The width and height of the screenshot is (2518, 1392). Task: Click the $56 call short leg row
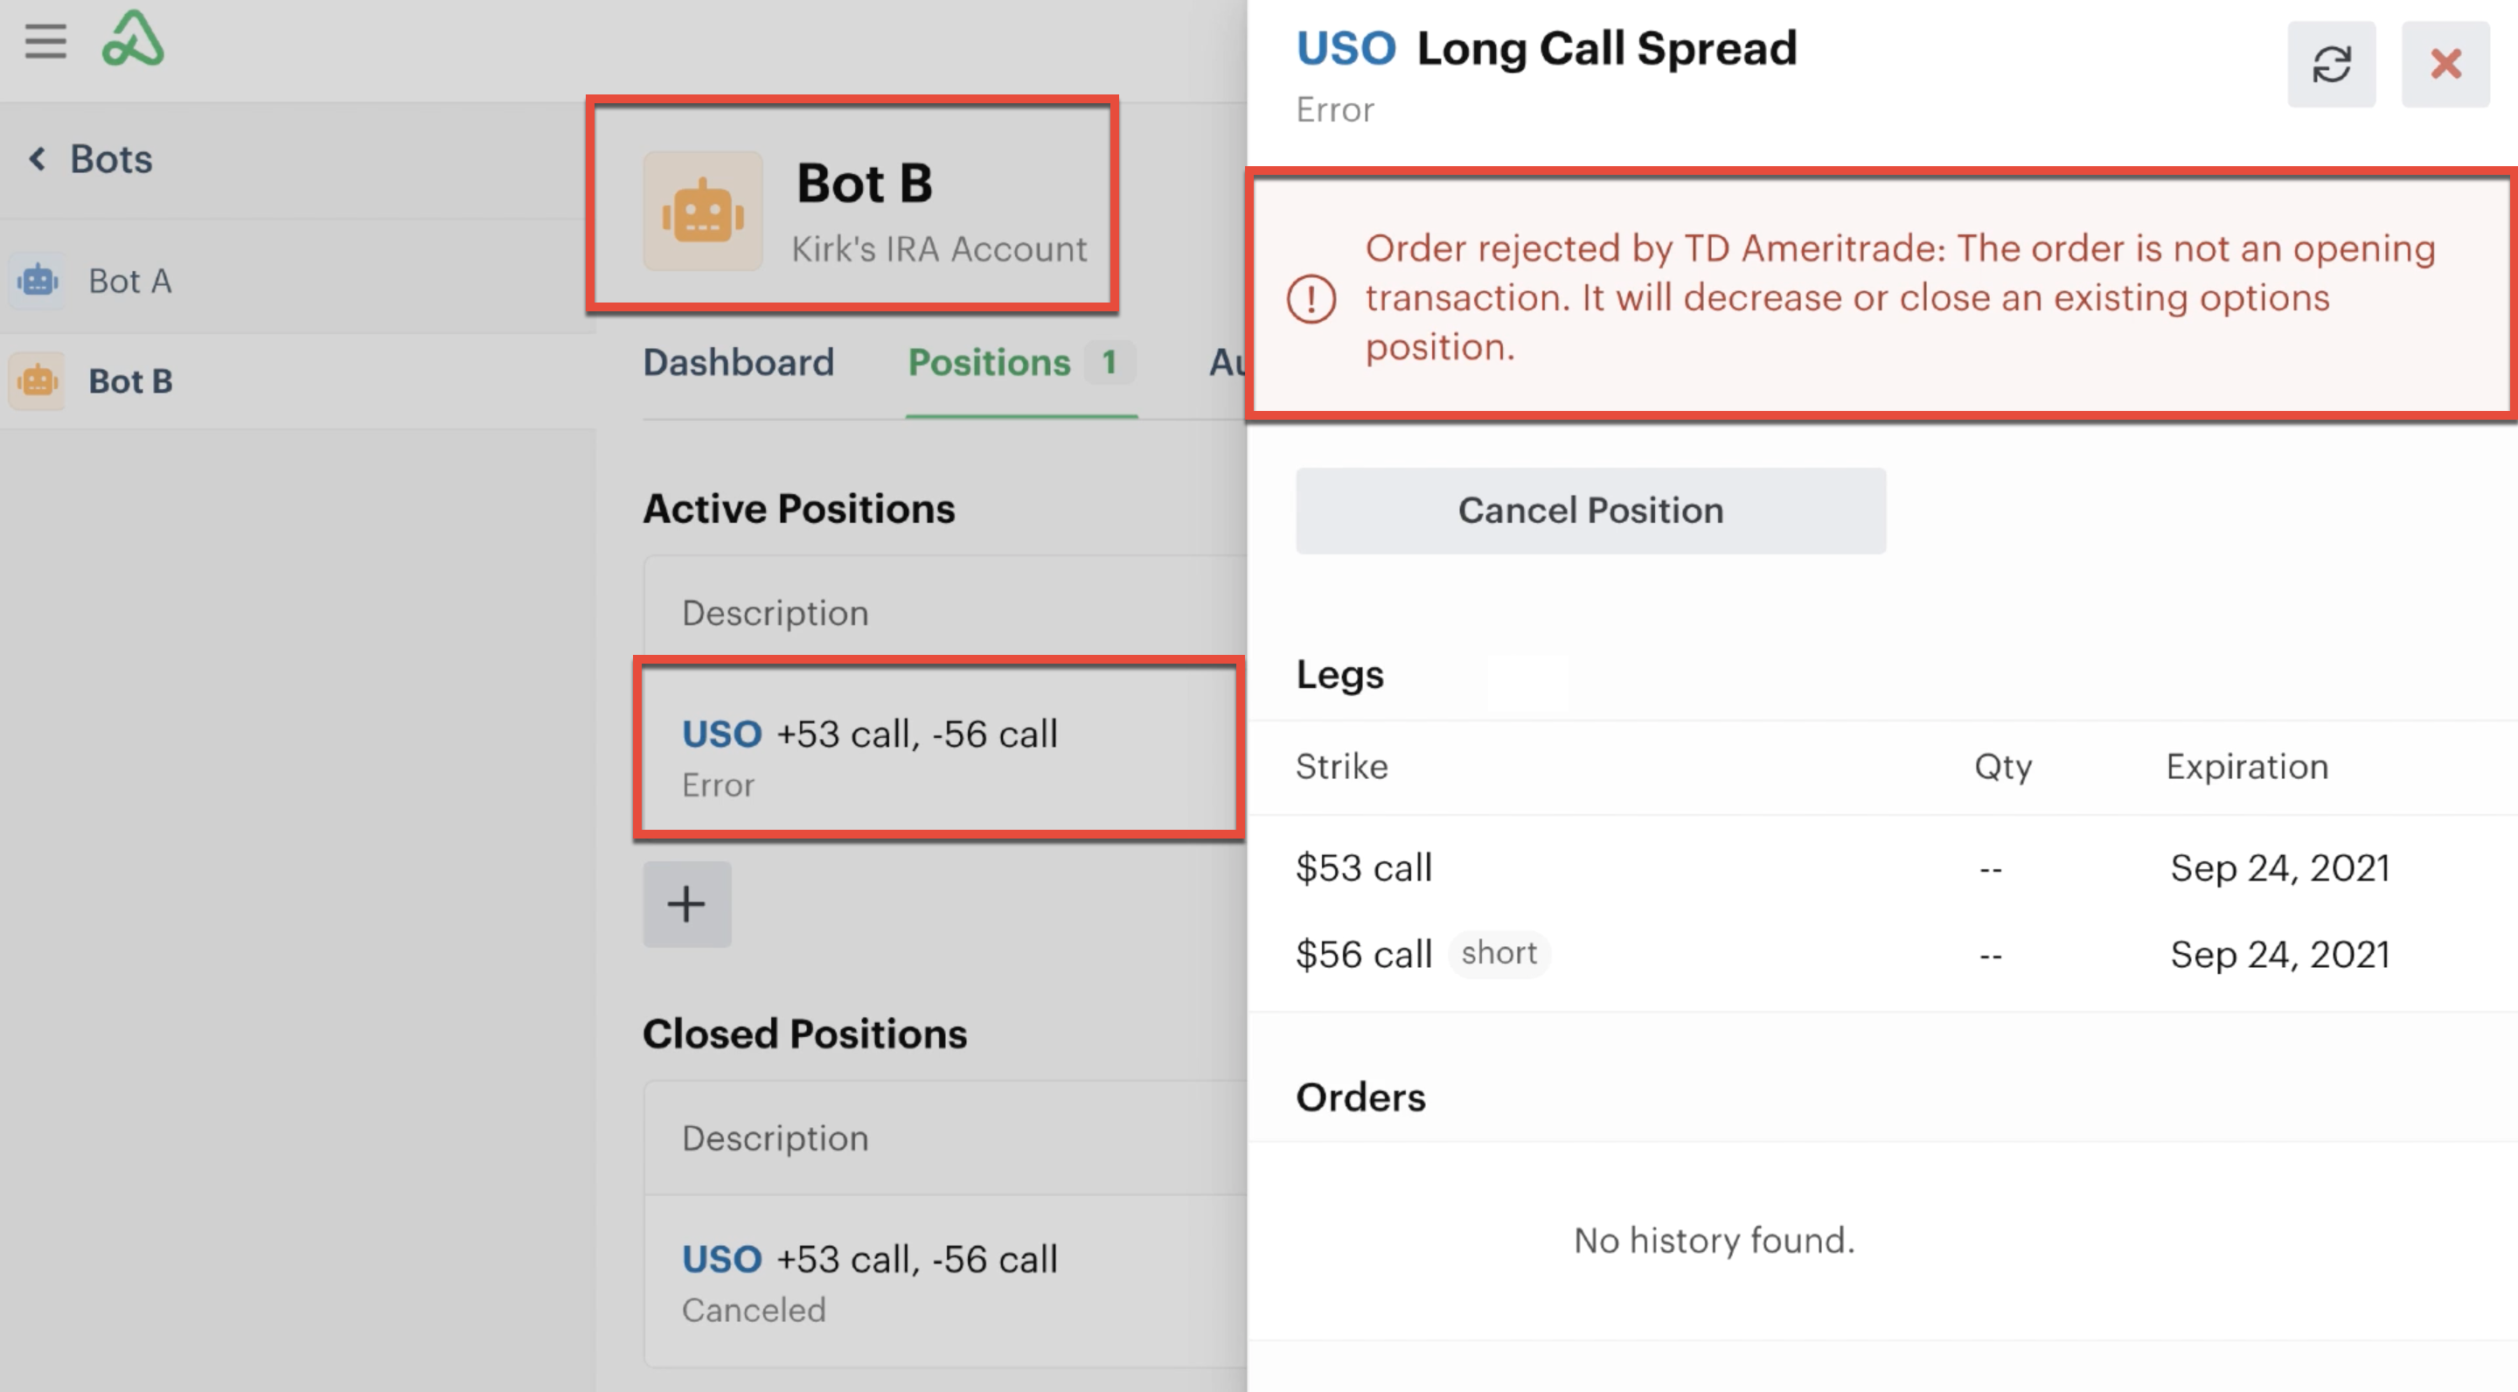pos(1882,953)
